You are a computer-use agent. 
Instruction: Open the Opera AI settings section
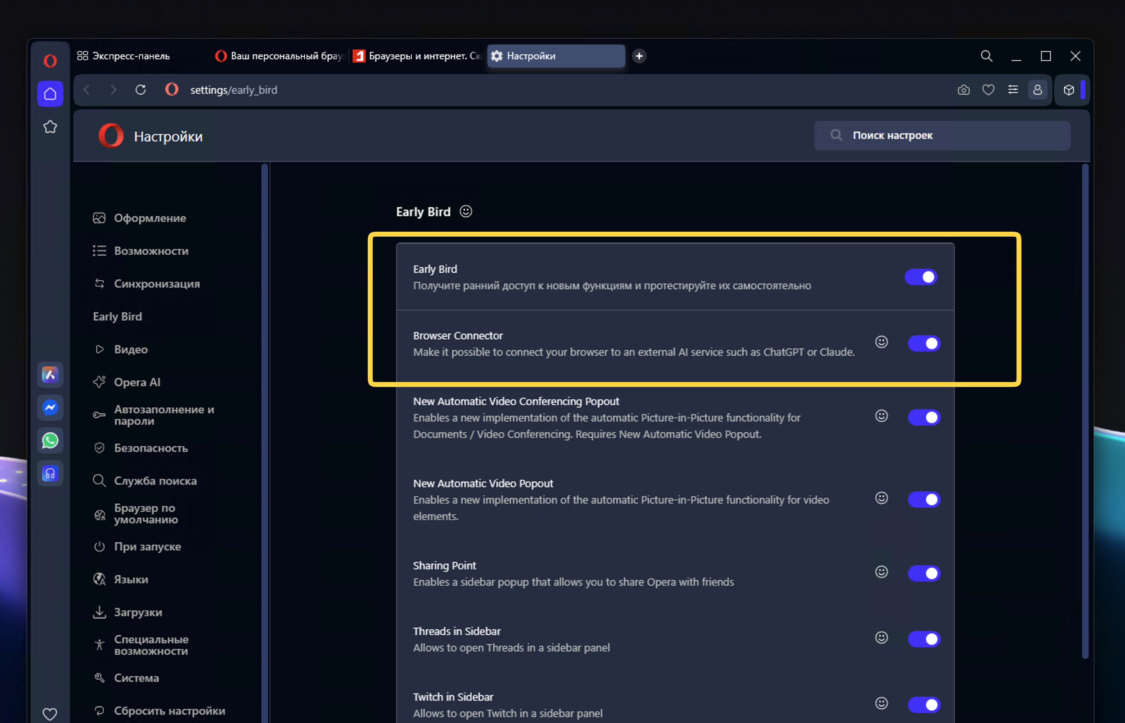tap(137, 382)
